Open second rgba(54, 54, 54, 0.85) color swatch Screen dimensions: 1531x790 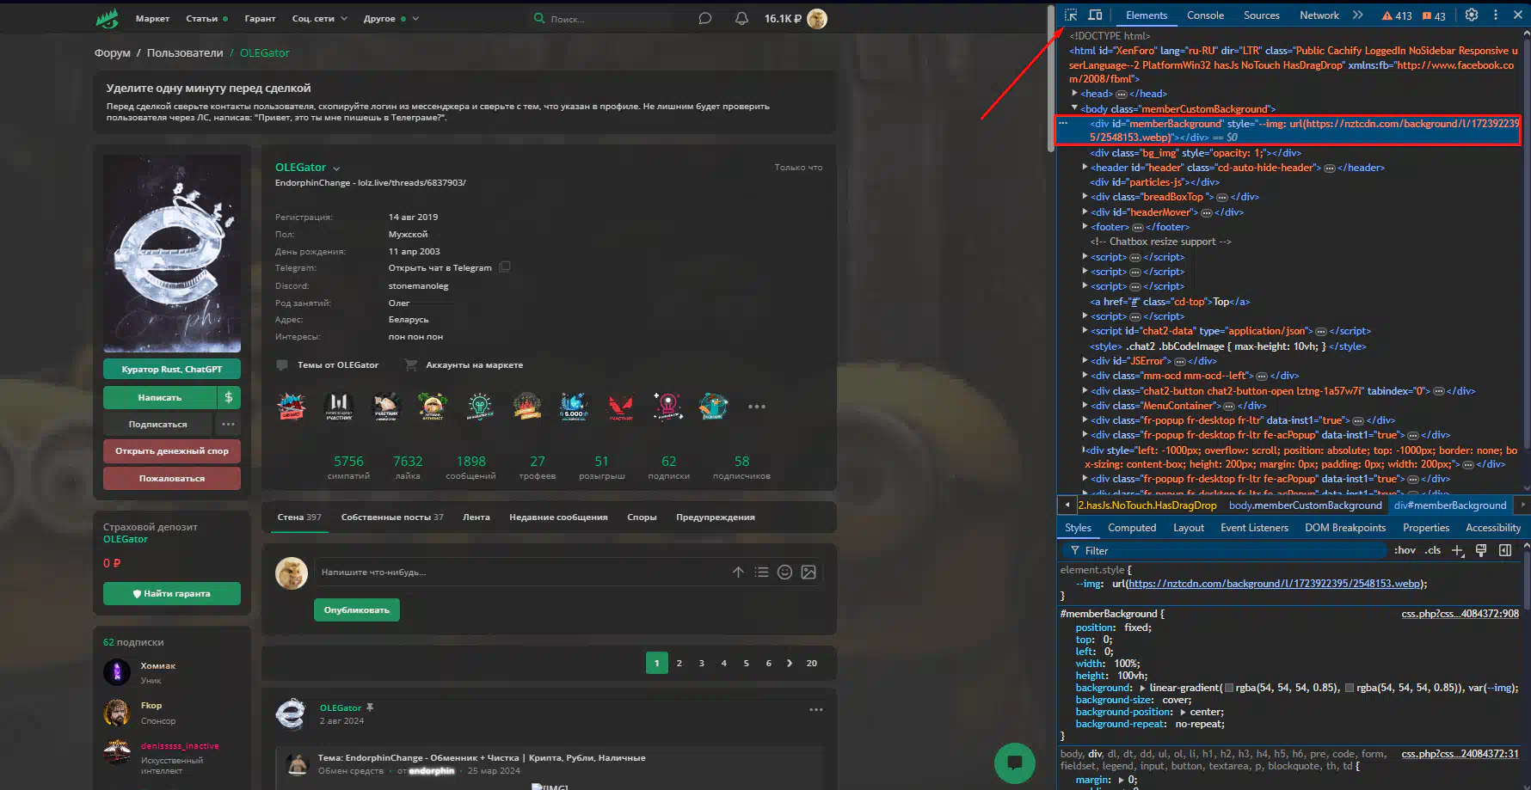point(1350,688)
